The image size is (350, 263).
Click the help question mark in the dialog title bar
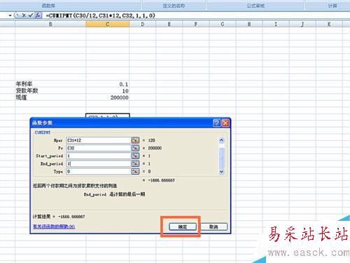(217, 123)
